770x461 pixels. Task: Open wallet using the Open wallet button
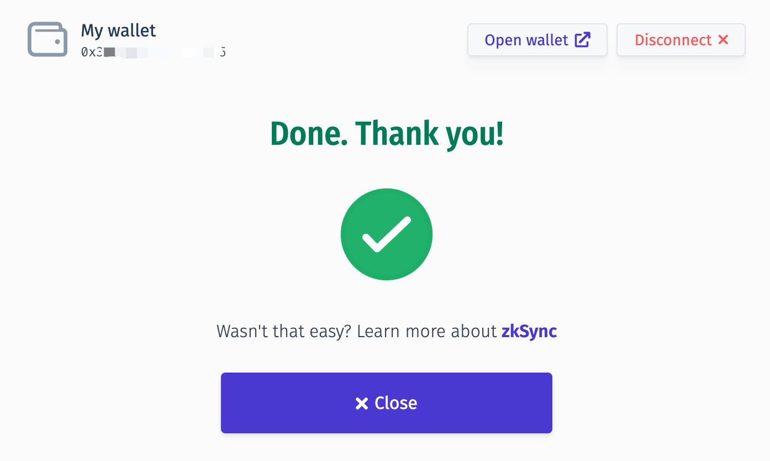(x=537, y=40)
